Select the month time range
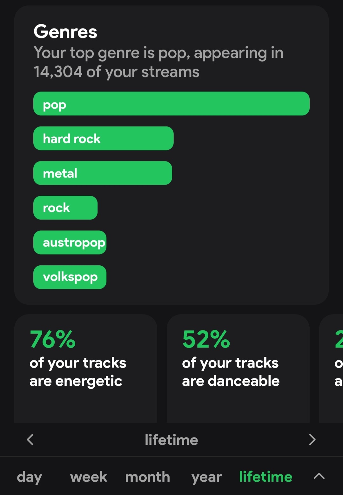 [148, 477]
